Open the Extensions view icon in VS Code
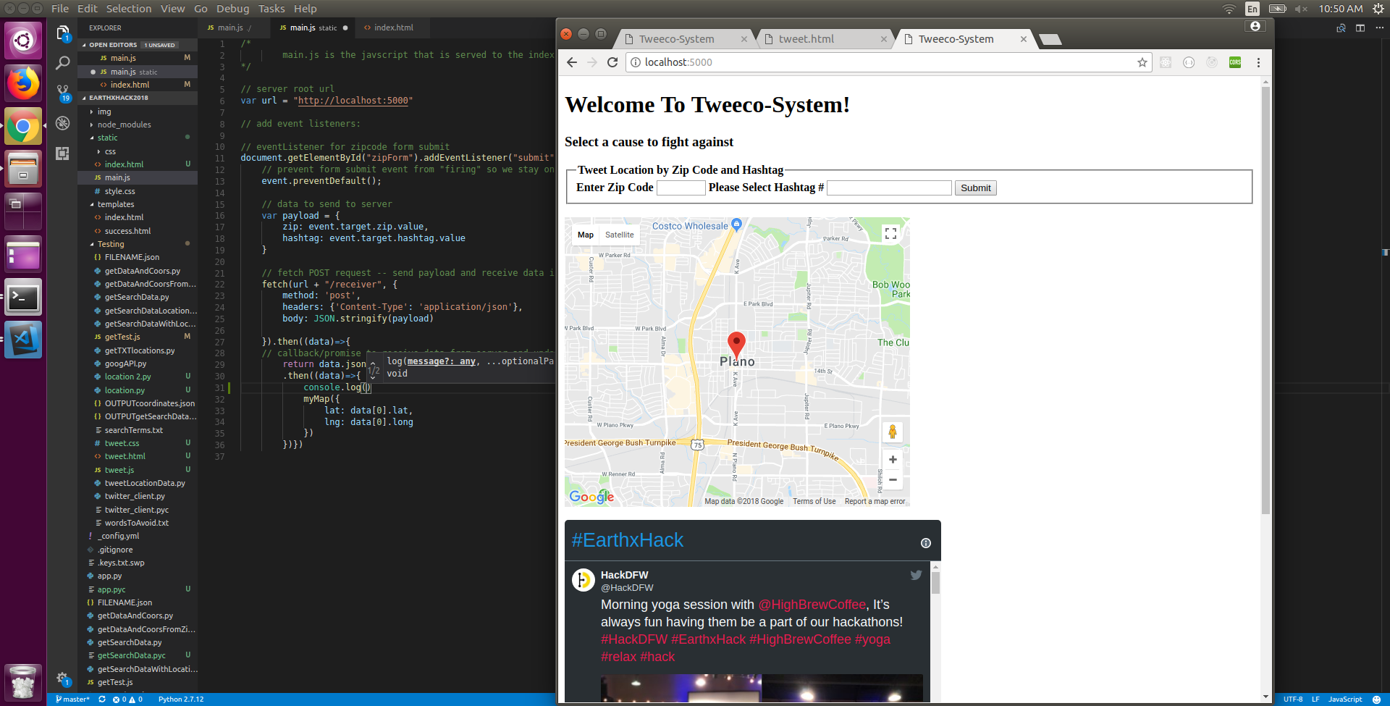This screenshot has width=1390, height=706. 63,153
